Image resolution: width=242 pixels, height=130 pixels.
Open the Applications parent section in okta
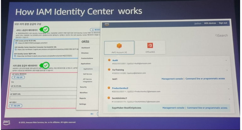point(86,64)
